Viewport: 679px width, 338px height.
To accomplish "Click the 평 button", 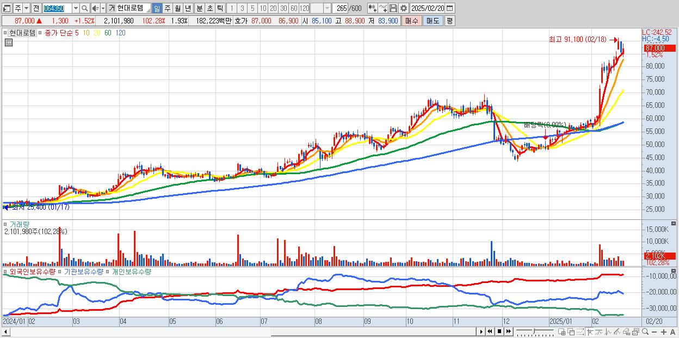I will click(x=449, y=21).
